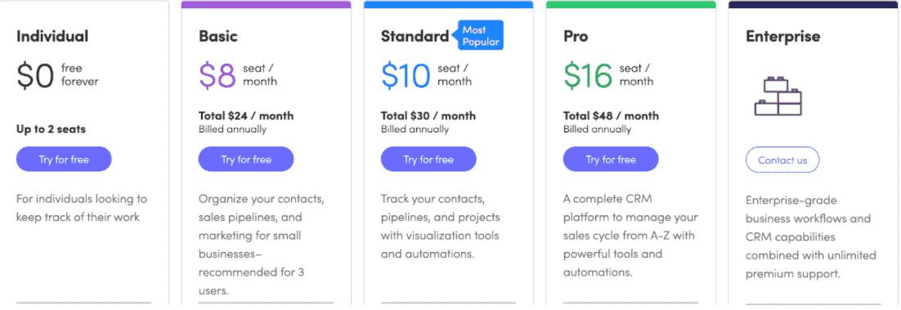
Task: Click the Most Popular badge on Standard
Action: coord(479,36)
